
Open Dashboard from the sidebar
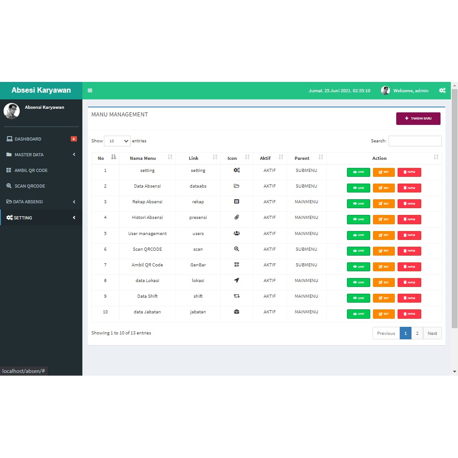(28, 139)
